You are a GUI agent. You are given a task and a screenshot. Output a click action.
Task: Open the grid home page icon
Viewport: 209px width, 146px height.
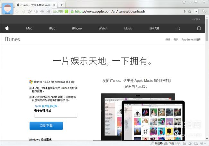tap(48, 12)
